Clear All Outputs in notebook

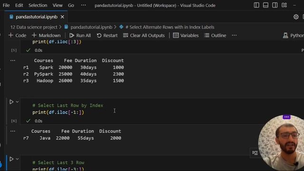click(143, 36)
